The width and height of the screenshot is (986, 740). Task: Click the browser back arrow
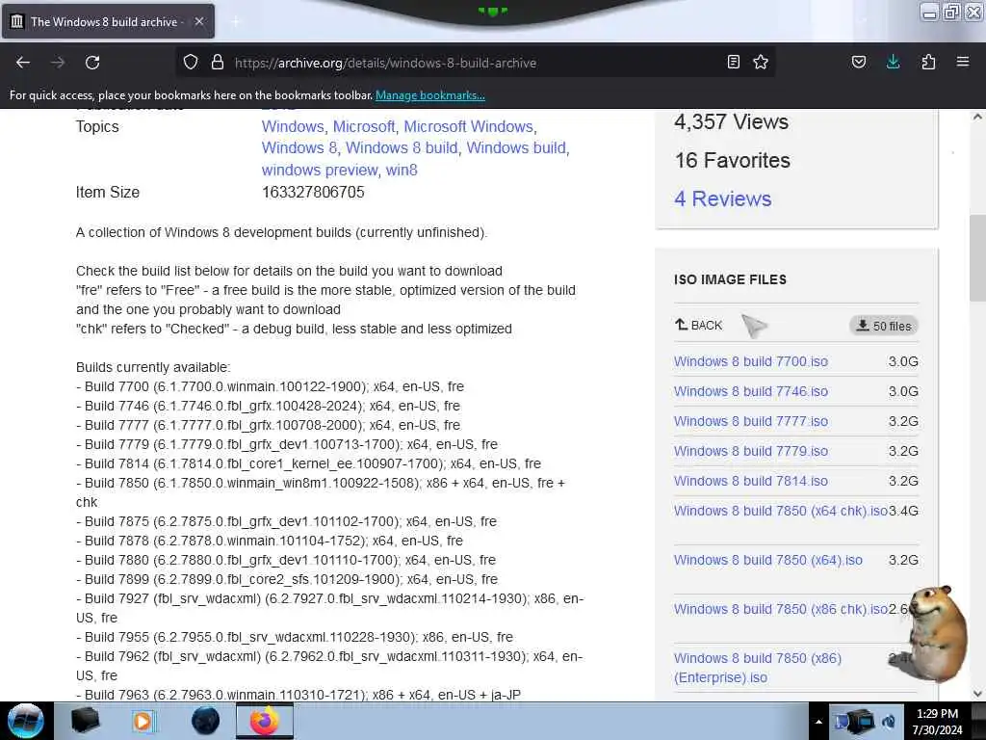point(23,63)
